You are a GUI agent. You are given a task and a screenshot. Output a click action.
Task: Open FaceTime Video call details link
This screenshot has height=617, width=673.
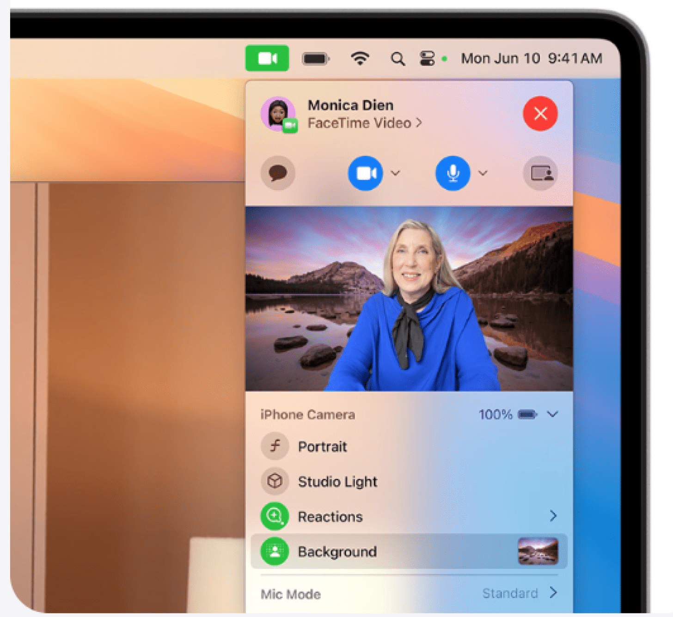pyautogui.click(x=365, y=123)
